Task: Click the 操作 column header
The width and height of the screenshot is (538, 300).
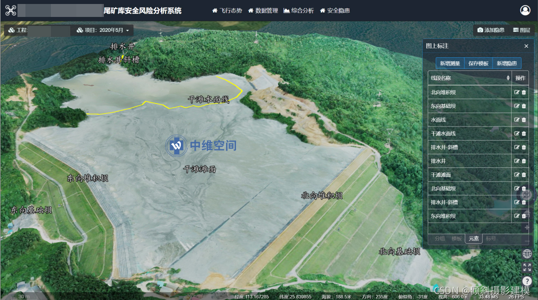Action: tap(520, 78)
